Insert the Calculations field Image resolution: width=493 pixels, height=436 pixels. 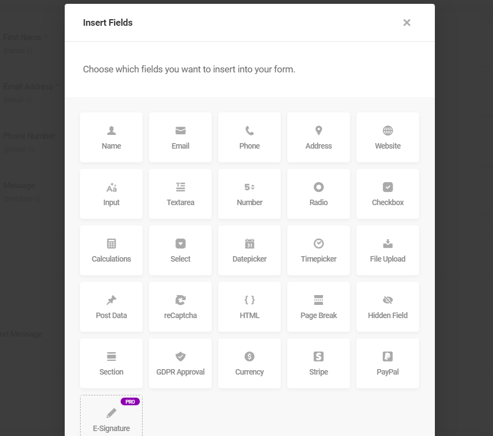[x=111, y=250]
